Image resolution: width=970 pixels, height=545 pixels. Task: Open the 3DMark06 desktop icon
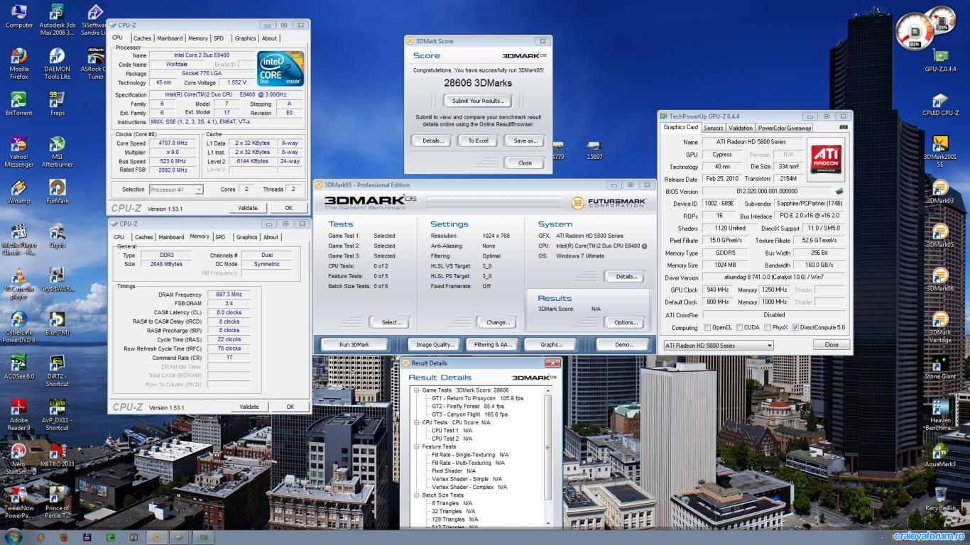(940, 280)
